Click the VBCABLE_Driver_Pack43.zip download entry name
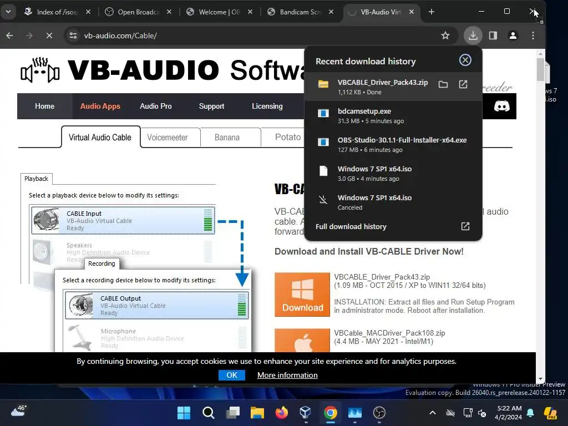The height and width of the screenshot is (426, 568). [383, 82]
